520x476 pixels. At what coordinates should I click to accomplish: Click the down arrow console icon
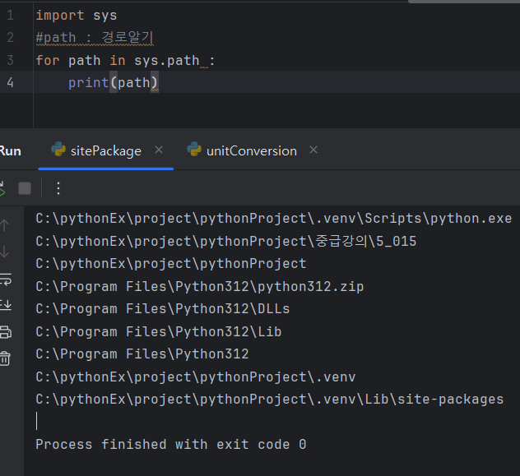pyautogui.click(x=5, y=252)
